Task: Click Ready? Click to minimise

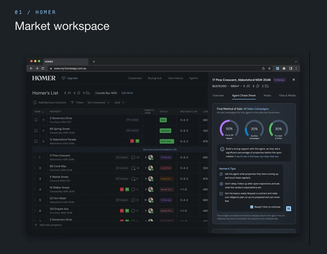Action: click(265, 207)
